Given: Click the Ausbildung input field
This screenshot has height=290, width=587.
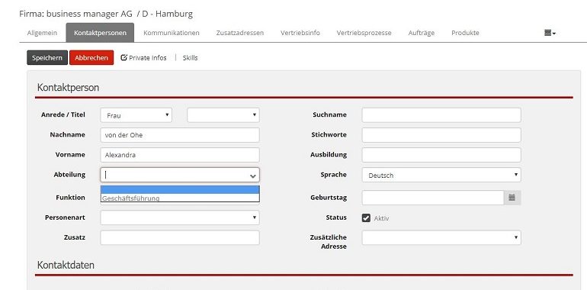Looking at the screenshot, I should point(441,155).
